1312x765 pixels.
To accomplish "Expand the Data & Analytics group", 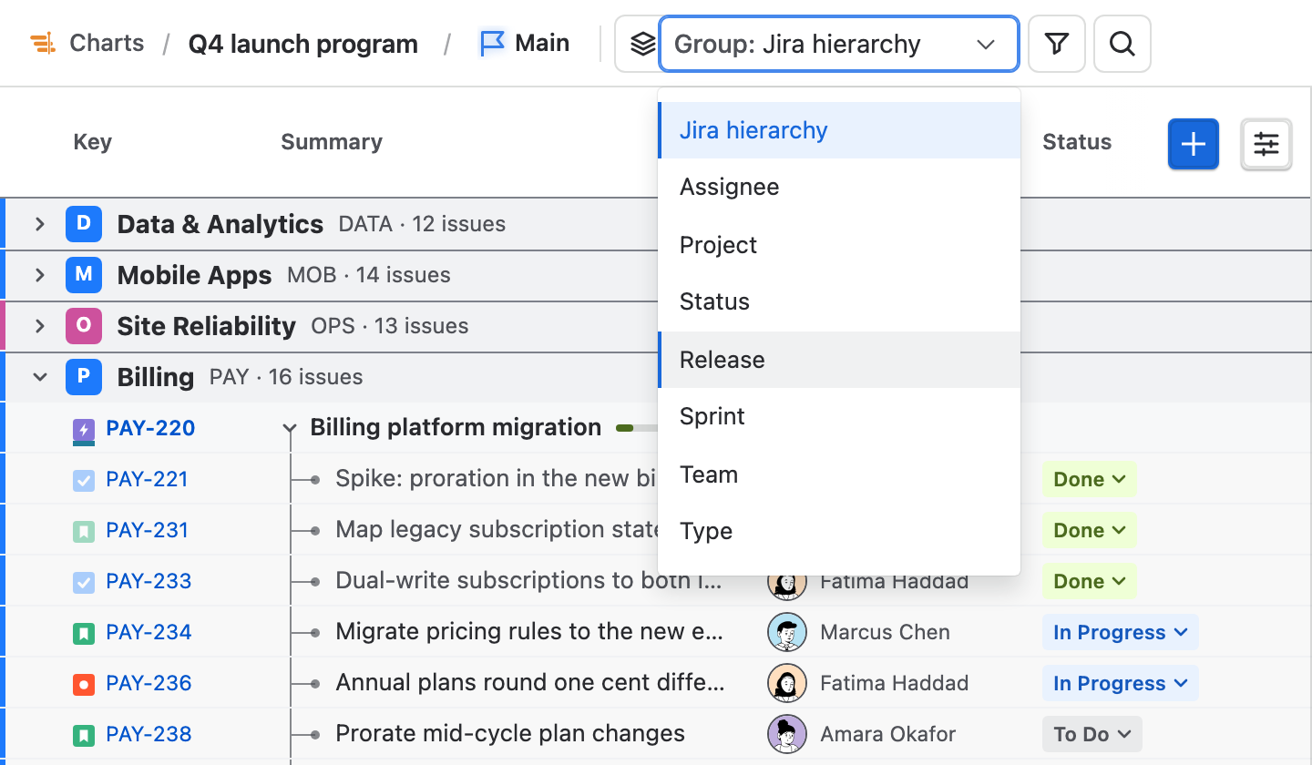I will pyautogui.click(x=39, y=224).
